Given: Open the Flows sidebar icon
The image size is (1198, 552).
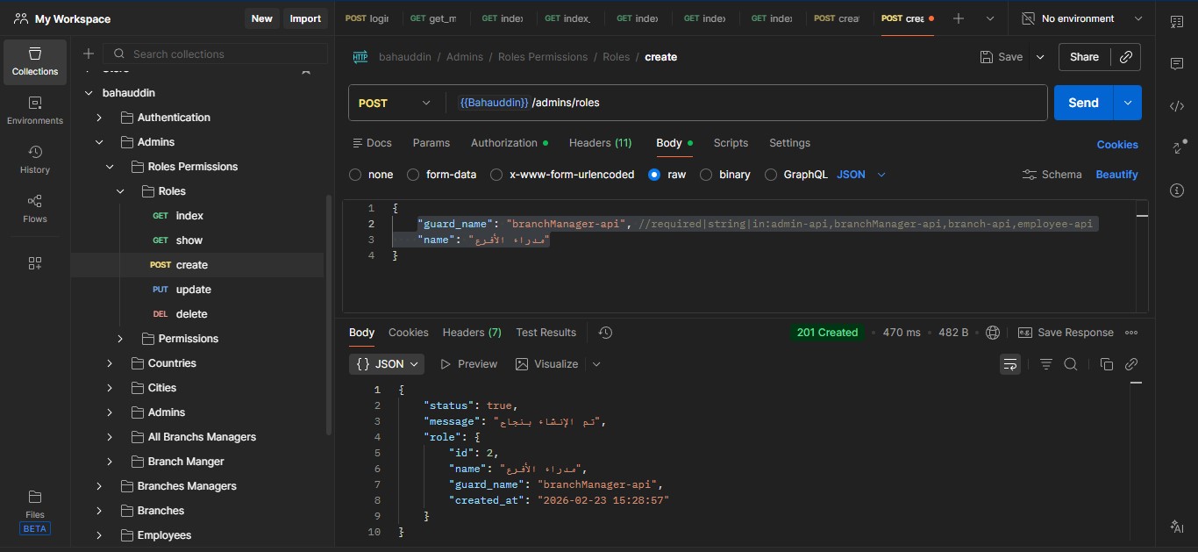Looking at the screenshot, I should pyautogui.click(x=35, y=208).
